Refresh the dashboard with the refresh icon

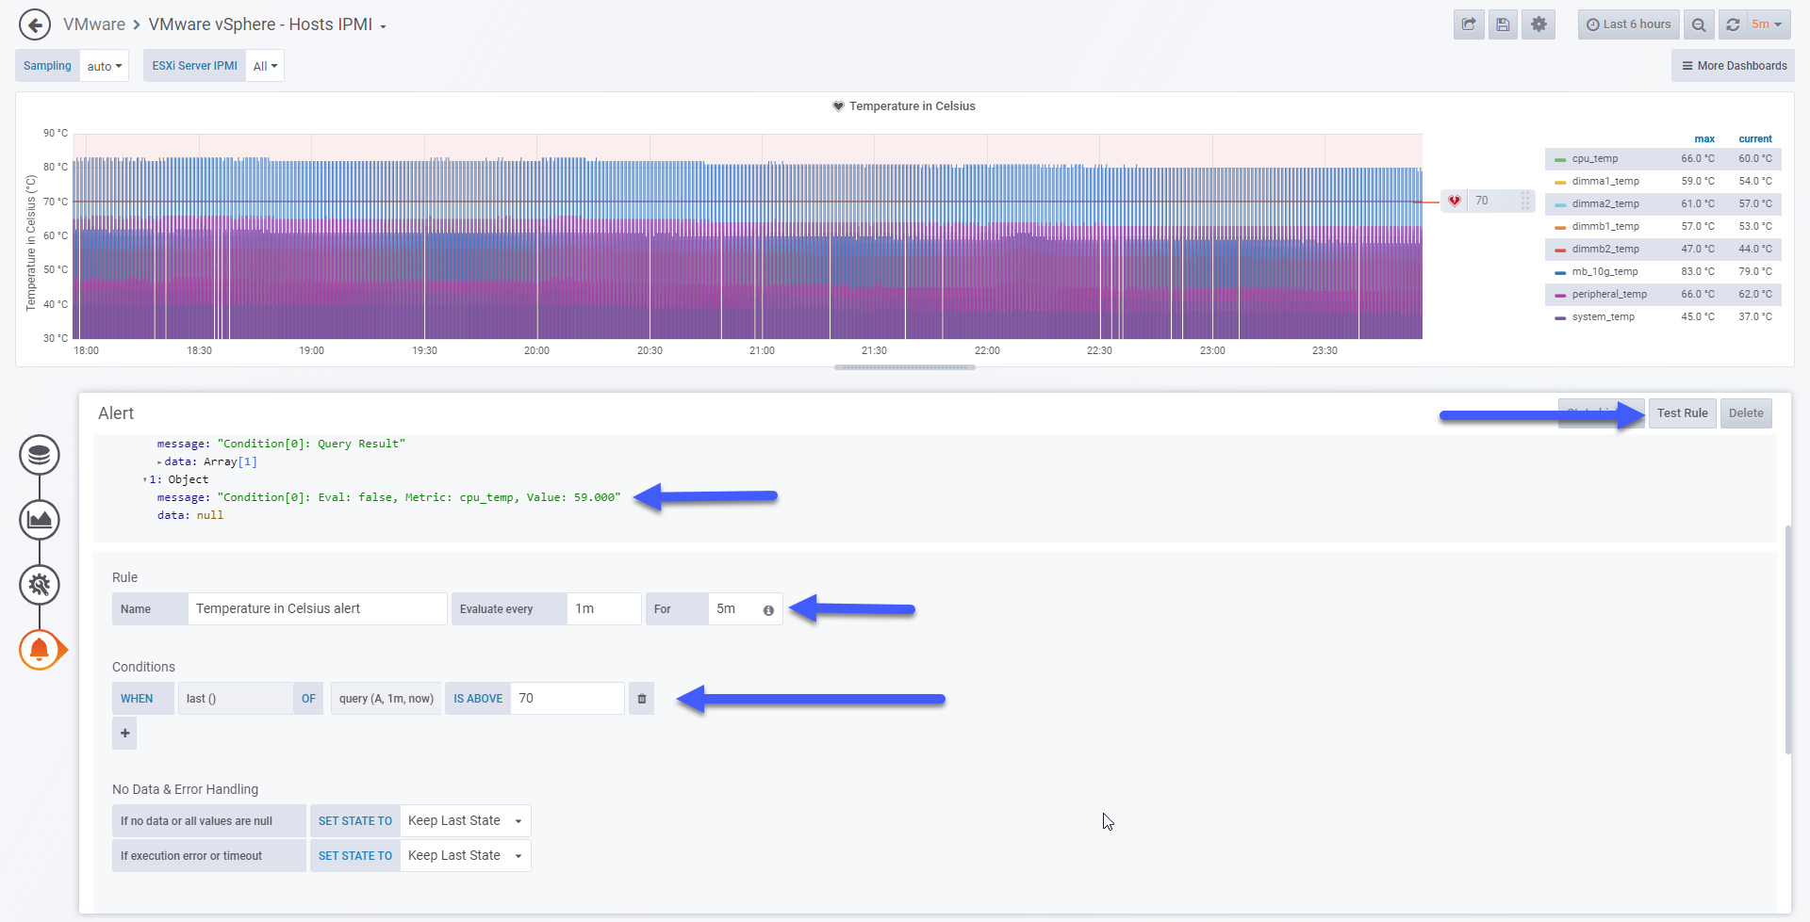1733,24
